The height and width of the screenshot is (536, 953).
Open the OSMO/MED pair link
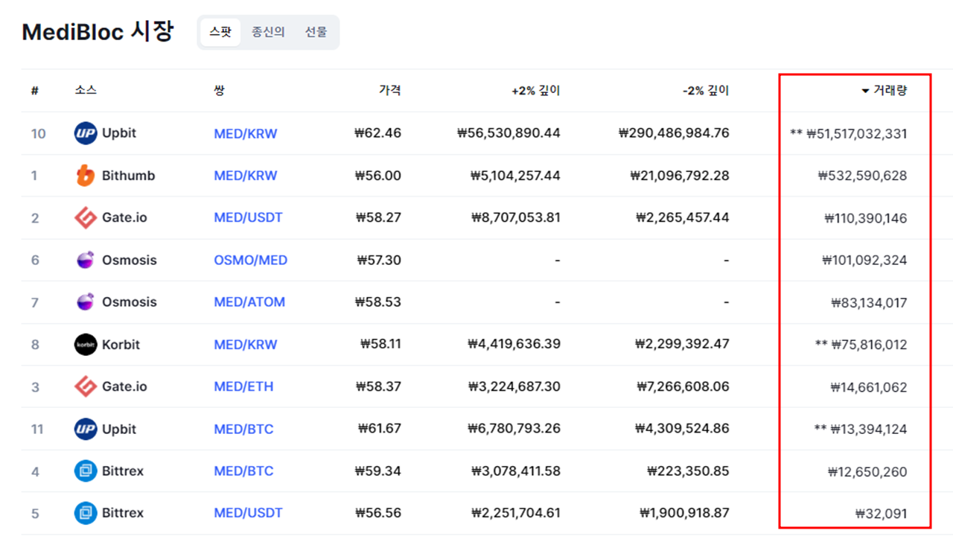click(251, 261)
